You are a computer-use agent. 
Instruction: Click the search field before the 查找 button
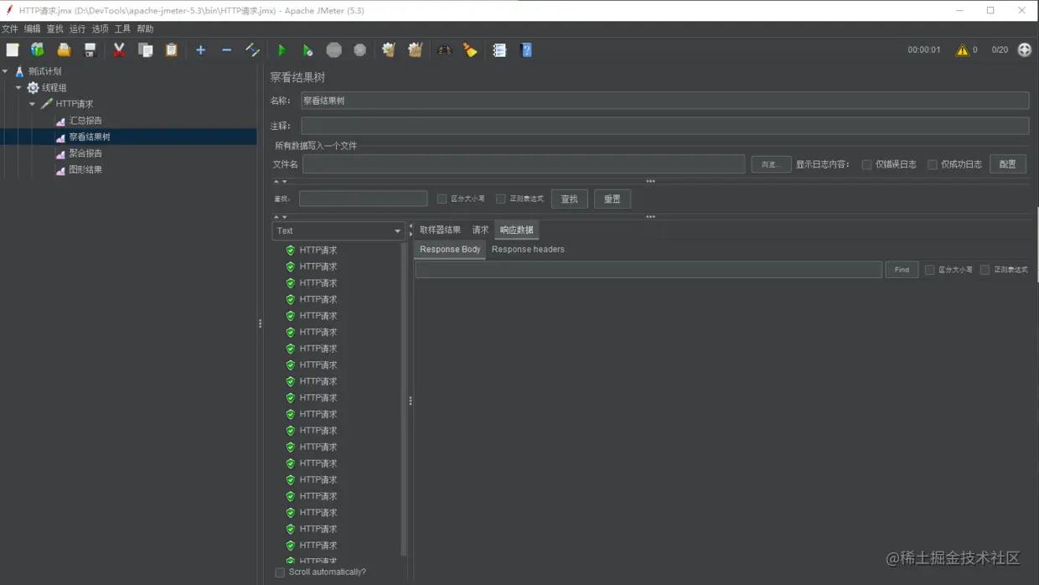point(363,199)
